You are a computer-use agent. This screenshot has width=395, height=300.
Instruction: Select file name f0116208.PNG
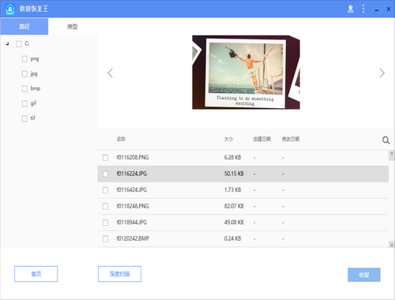[x=133, y=157]
